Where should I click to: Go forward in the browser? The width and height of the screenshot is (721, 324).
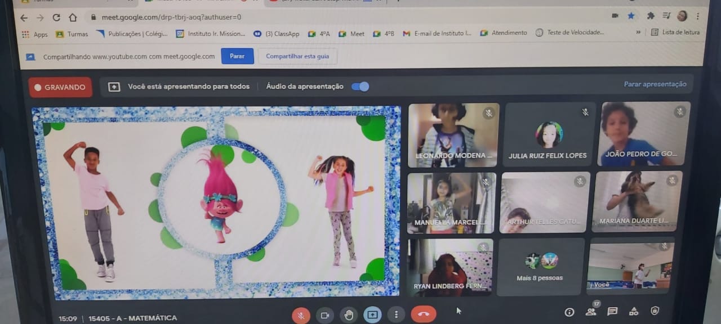[40, 17]
